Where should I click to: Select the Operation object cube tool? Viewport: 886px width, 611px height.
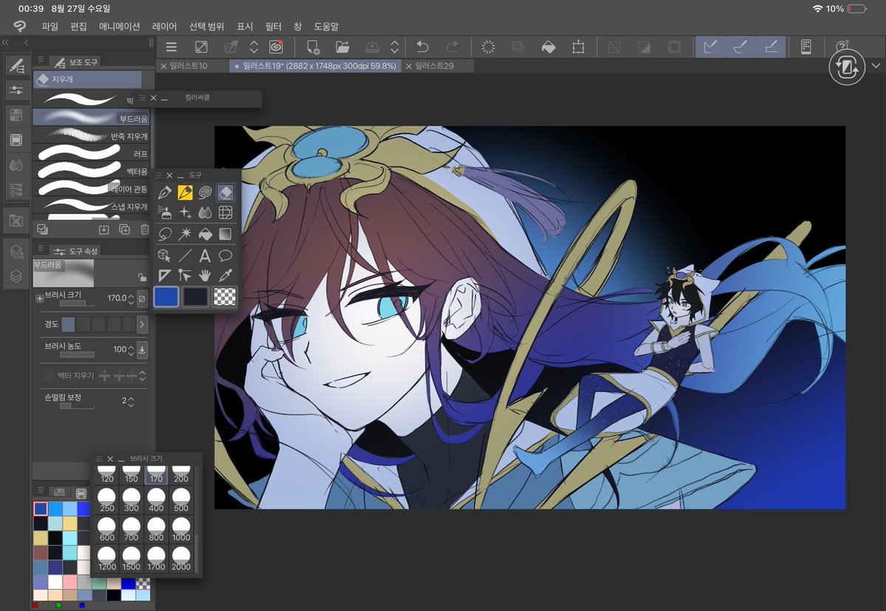pos(165,256)
